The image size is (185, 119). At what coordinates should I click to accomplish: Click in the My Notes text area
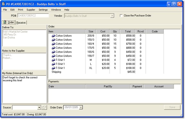(24, 89)
